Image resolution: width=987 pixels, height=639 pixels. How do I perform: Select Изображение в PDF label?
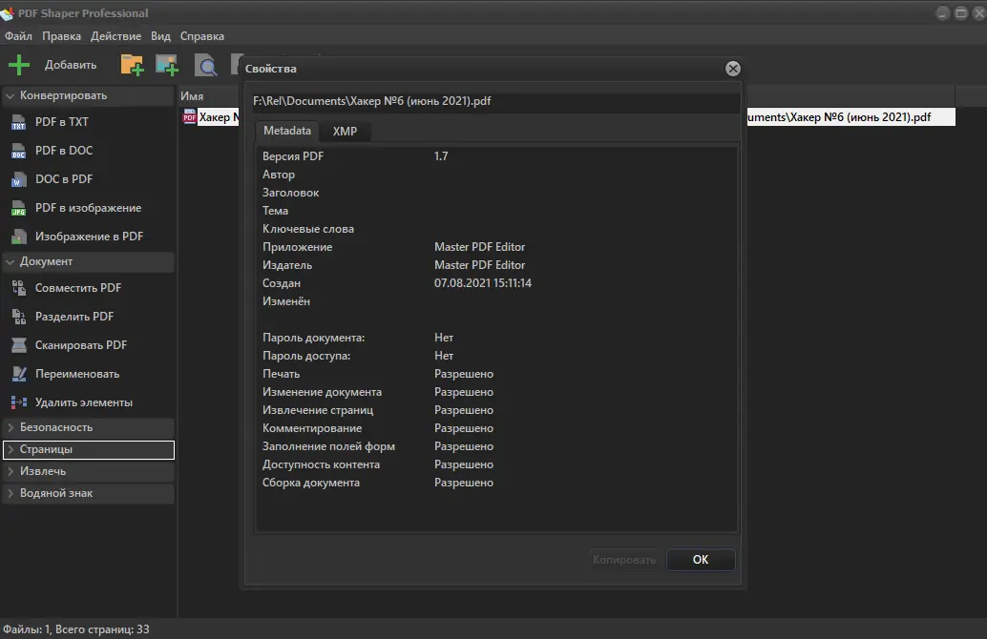[x=89, y=237]
